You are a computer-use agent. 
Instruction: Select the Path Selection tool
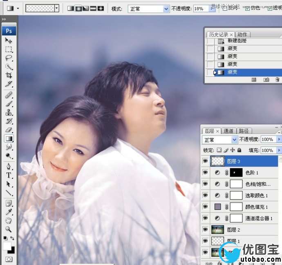pos(9,184)
